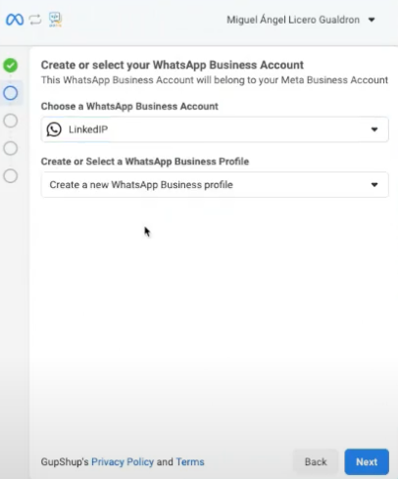The height and width of the screenshot is (479, 398).
Task: Expand the Miguel Ángel Licero Gualdron user menu
Action: [x=372, y=20]
